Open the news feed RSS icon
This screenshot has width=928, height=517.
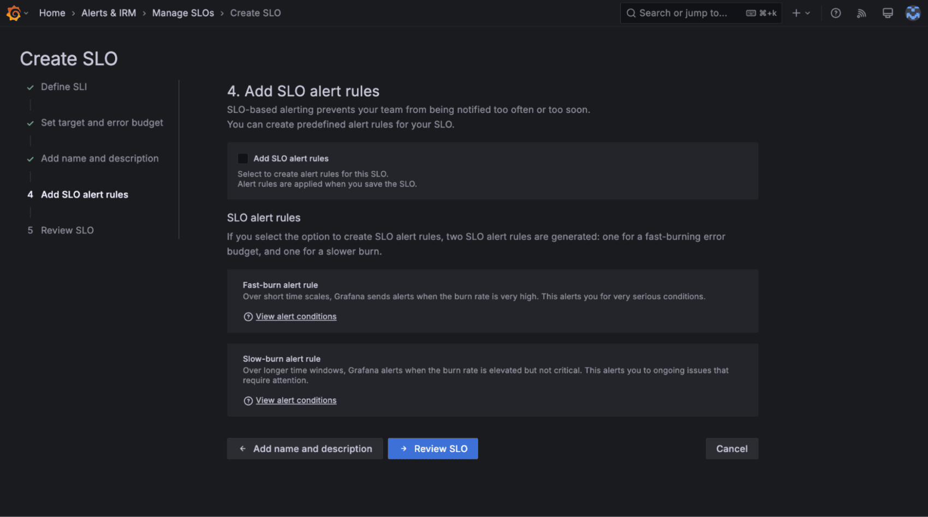pyautogui.click(x=861, y=13)
